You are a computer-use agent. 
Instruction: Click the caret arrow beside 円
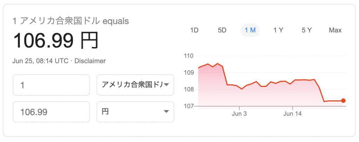pyautogui.click(x=167, y=111)
